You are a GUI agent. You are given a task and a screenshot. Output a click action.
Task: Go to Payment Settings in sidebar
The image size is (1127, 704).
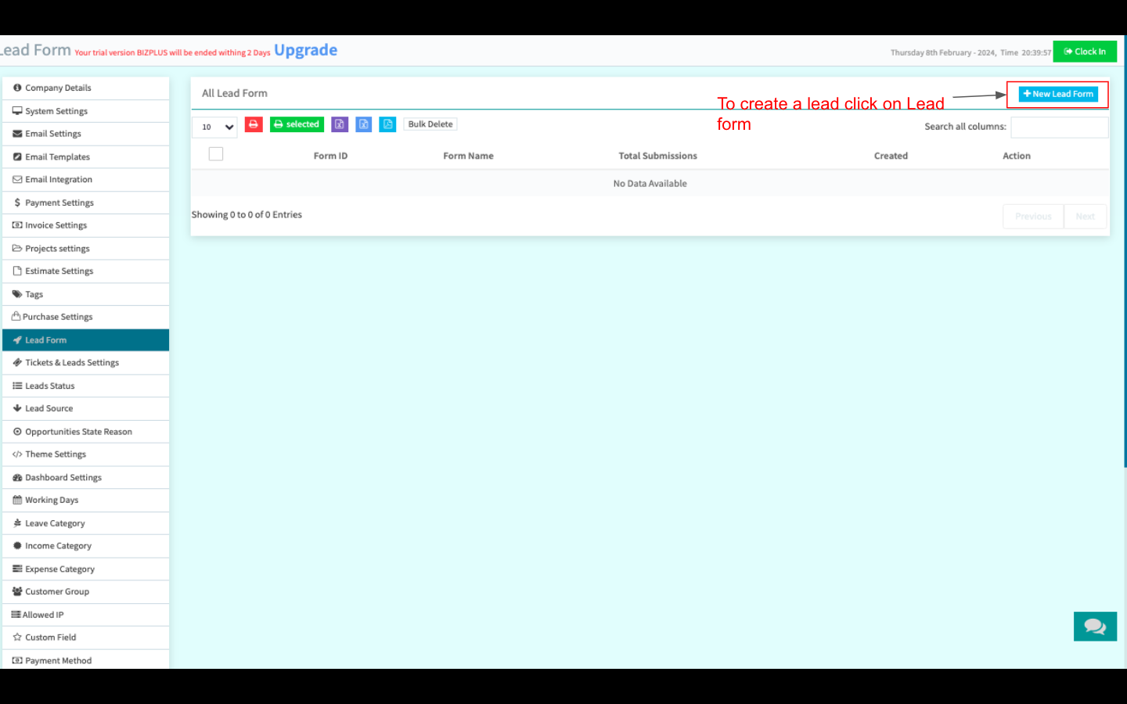59,203
